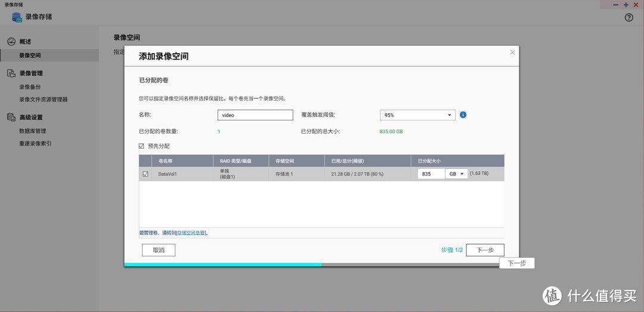Click the advanced settings icon in sidebar
This screenshot has height=312, width=644.
[11, 117]
